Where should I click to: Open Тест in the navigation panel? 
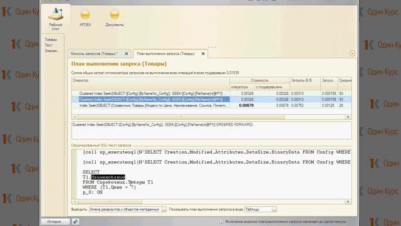(49, 45)
